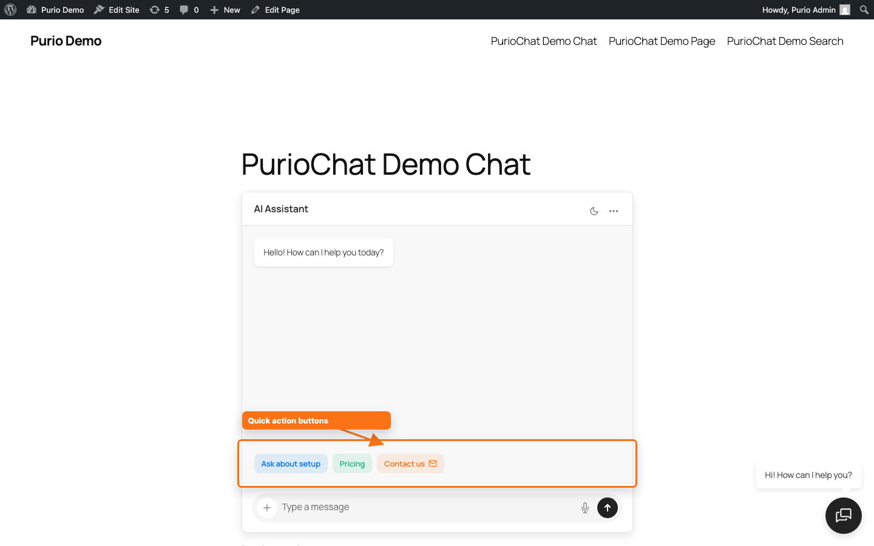Open the floating chat launcher button

[x=844, y=516]
